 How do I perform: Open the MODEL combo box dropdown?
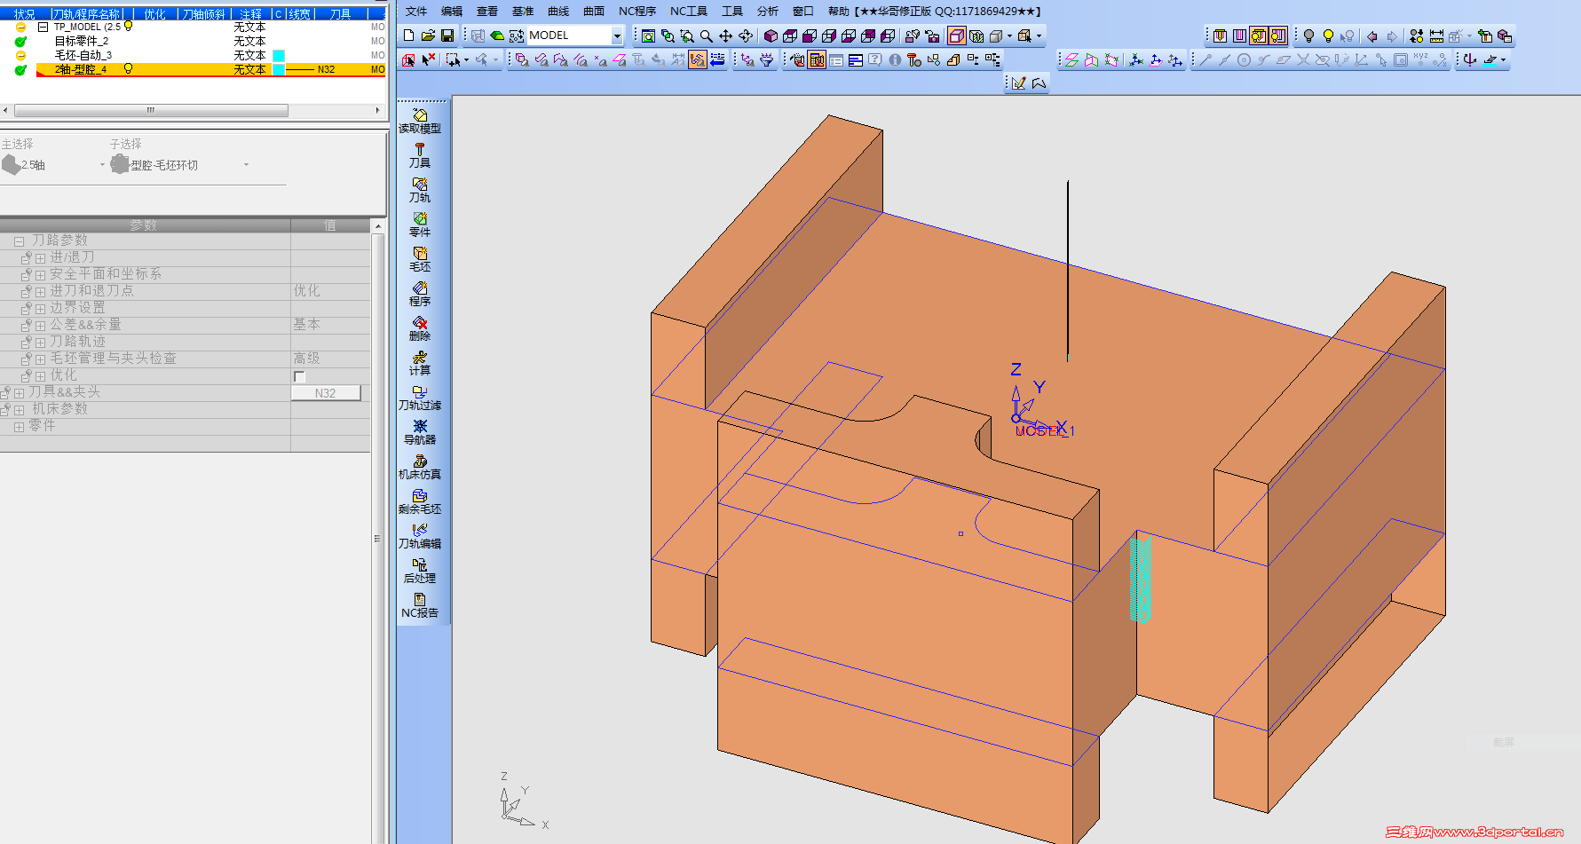617,36
